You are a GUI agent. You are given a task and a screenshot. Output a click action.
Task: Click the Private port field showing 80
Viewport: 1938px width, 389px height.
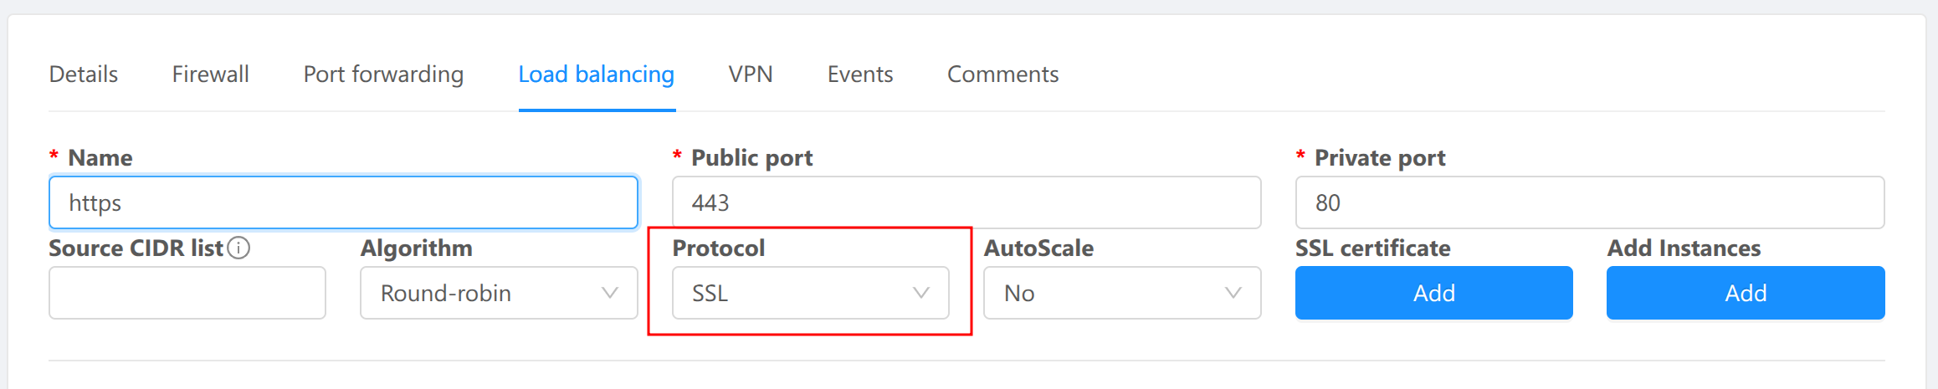tap(1590, 202)
